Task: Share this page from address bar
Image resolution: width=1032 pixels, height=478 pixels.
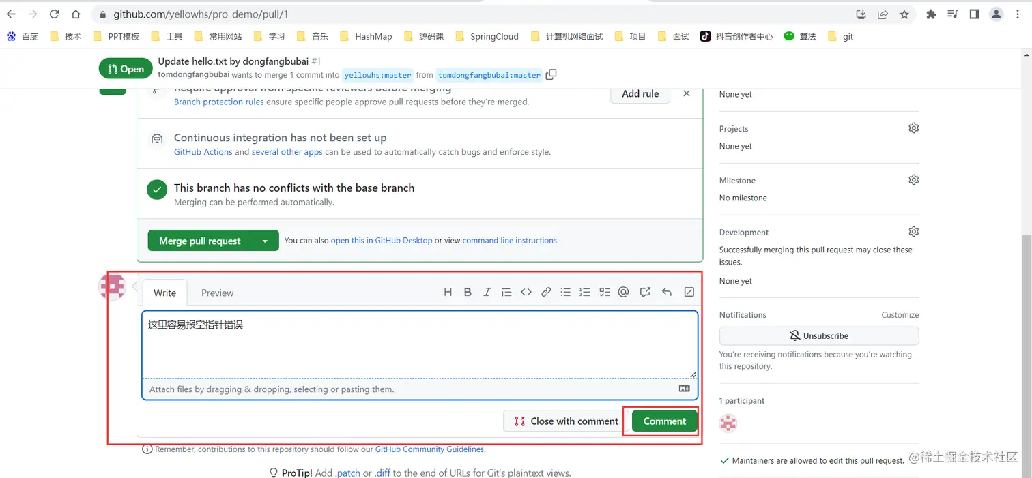Action: [883, 14]
